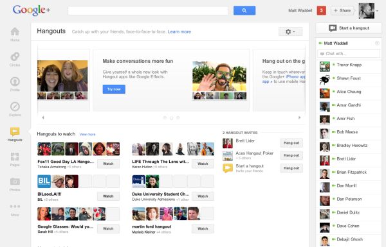Viewport: 386px width, 247px height.
Task: Click the BIL logo thumbnail
Action: (44, 182)
